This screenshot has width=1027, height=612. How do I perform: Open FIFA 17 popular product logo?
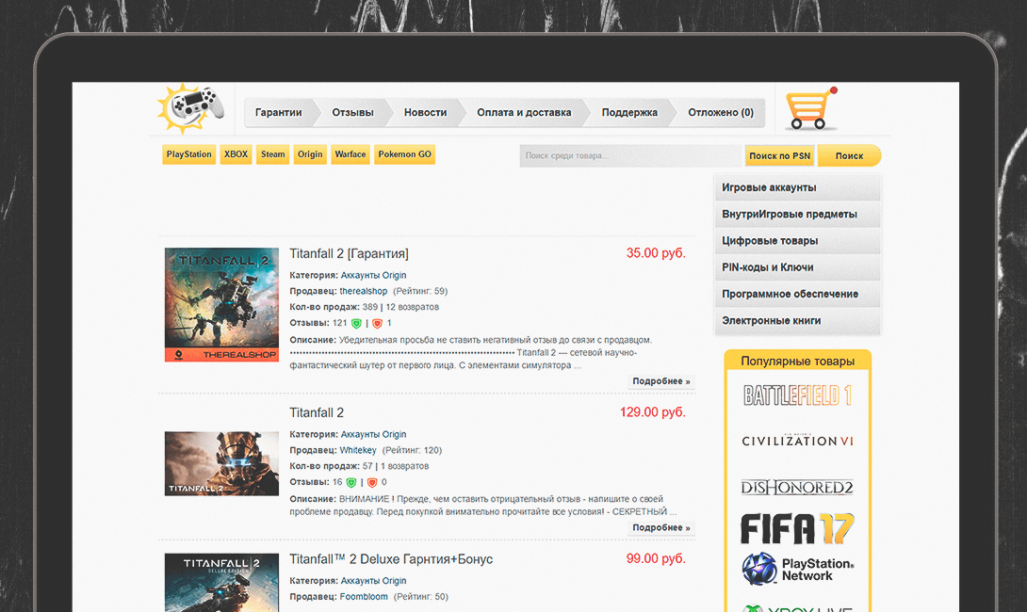point(797,529)
